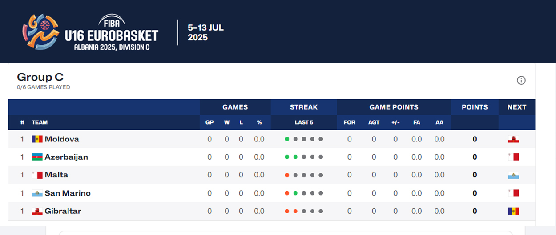
Task: Open the San Marino team link
Action: pos(68,193)
